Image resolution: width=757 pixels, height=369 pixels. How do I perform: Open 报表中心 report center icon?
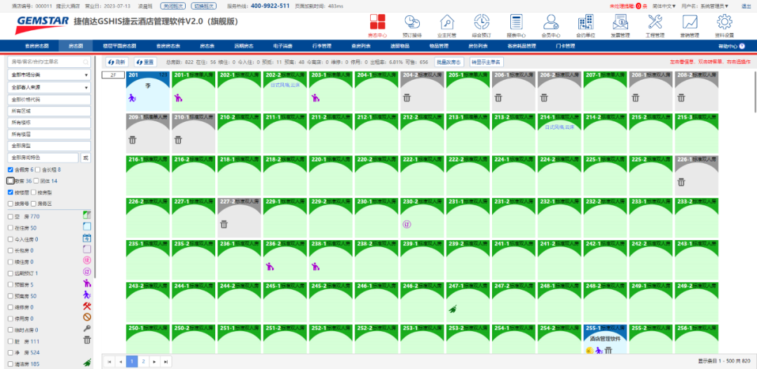coord(516,22)
